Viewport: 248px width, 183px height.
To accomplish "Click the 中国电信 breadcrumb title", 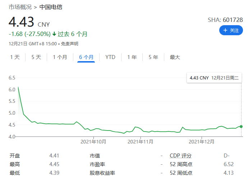I will pyautogui.click(x=51, y=7).
